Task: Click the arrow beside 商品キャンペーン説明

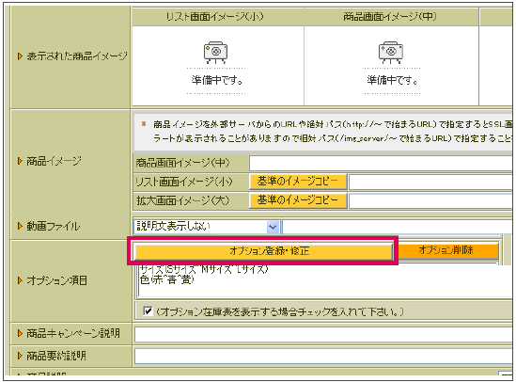Action: (x=20, y=333)
